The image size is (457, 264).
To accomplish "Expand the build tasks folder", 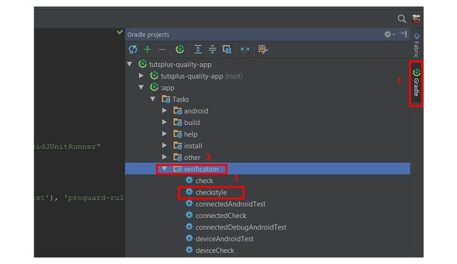I will click(x=165, y=123).
